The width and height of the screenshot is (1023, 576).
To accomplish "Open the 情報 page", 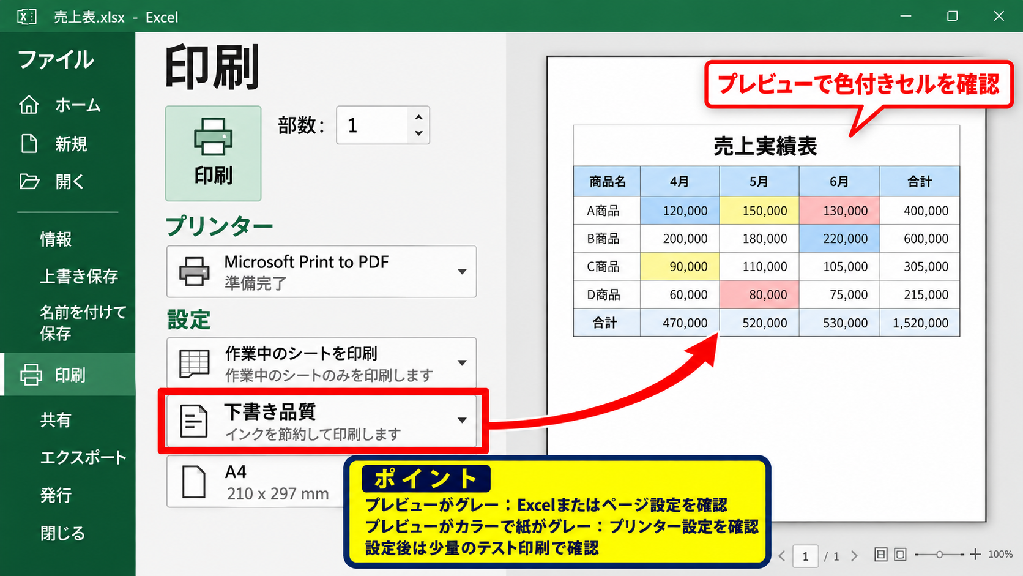I will click(x=56, y=239).
